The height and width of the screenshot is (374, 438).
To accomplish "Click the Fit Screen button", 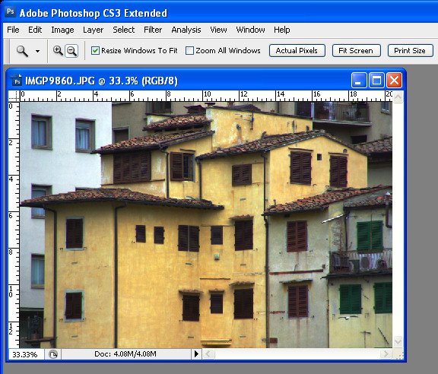I will click(x=356, y=51).
